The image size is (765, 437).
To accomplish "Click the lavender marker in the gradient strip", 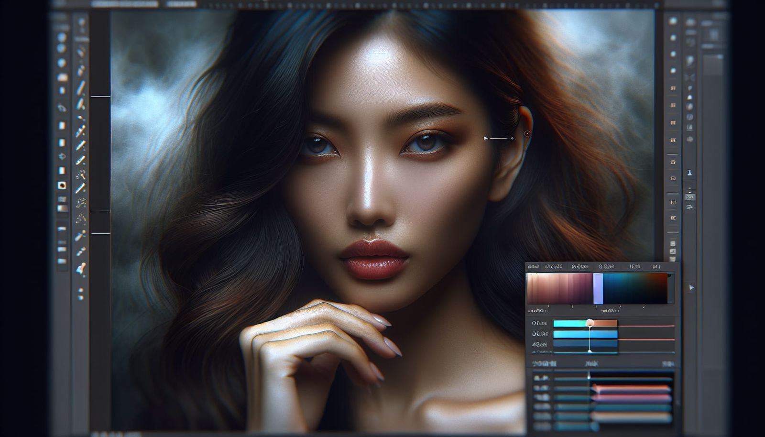I will 598,288.
